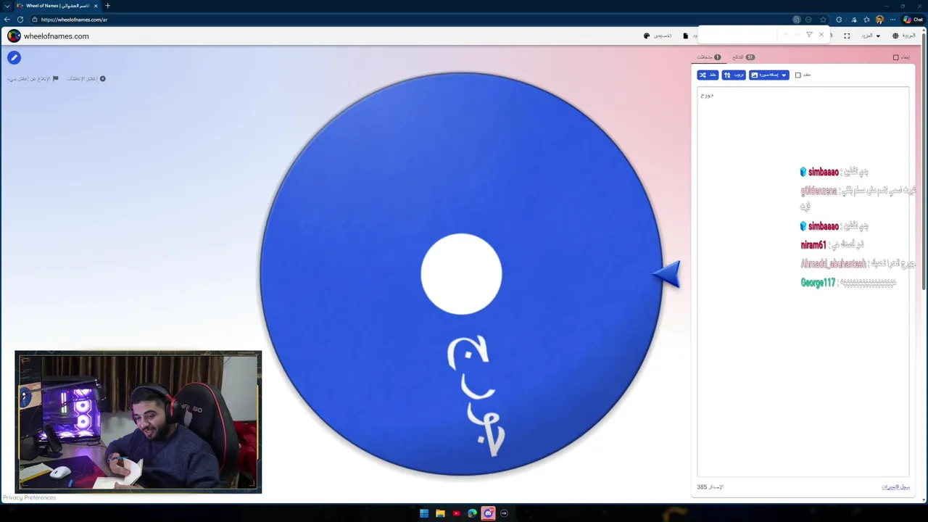Open Windows Start menu
This screenshot has height=522, width=928.
coord(424,513)
